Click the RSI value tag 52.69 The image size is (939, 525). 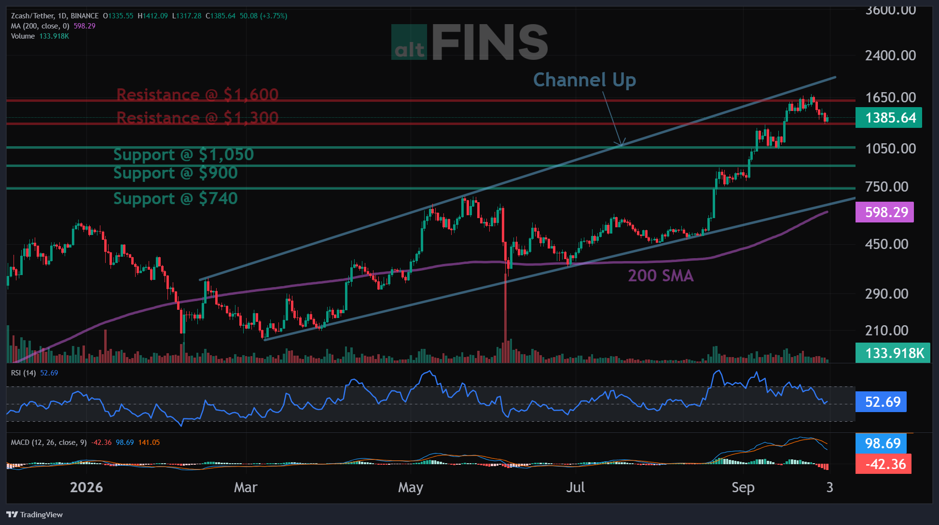pyautogui.click(x=881, y=402)
